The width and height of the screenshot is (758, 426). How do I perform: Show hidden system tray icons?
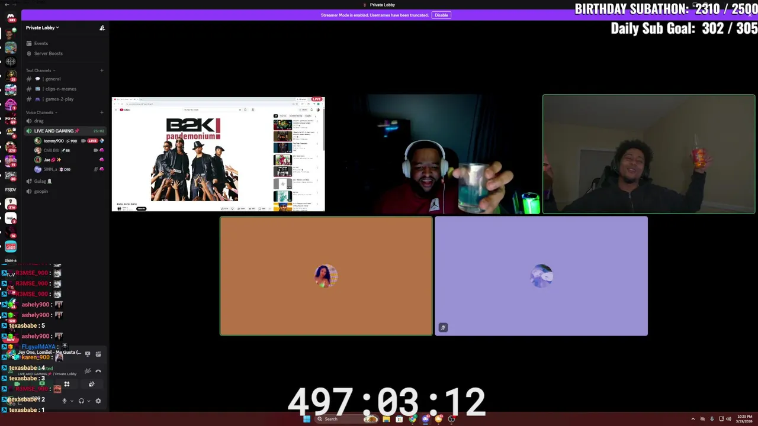(x=693, y=419)
